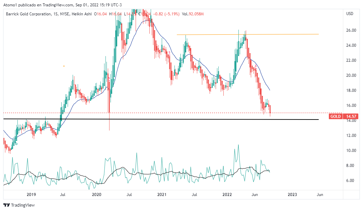Select the 20.00 price axis label
The image size is (363, 211).
pyautogui.click(x=351, y=75)
